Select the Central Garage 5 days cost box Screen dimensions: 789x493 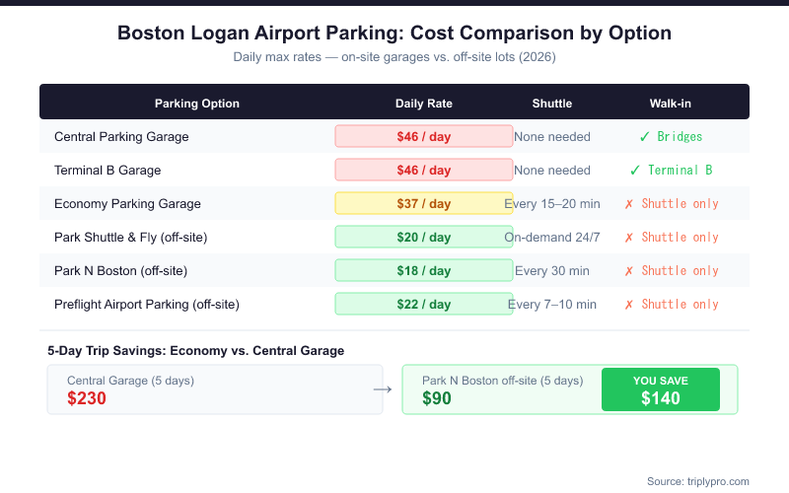coord(215,390)
